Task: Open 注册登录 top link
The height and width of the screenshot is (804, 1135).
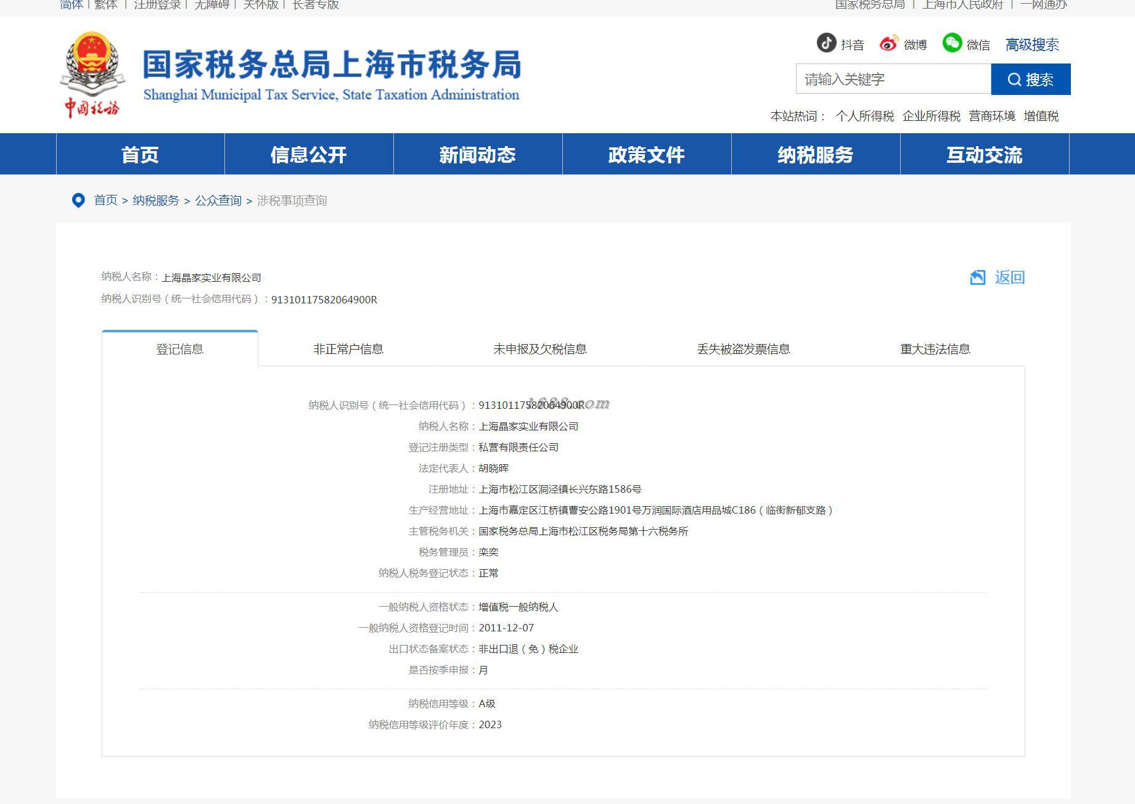Action: (158, 5)
